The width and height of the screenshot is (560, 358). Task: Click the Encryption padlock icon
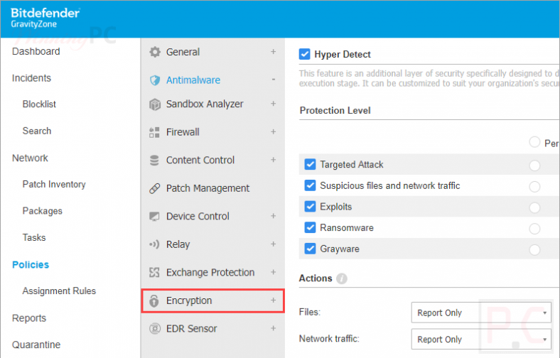(154, 301)
